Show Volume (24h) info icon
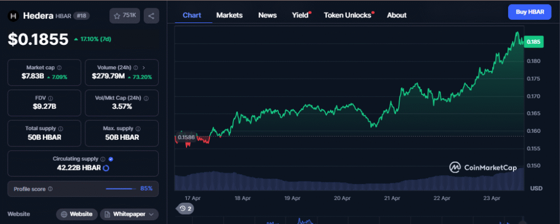Image resolution: width=560 pixels, height=224 pixels. 136,67
